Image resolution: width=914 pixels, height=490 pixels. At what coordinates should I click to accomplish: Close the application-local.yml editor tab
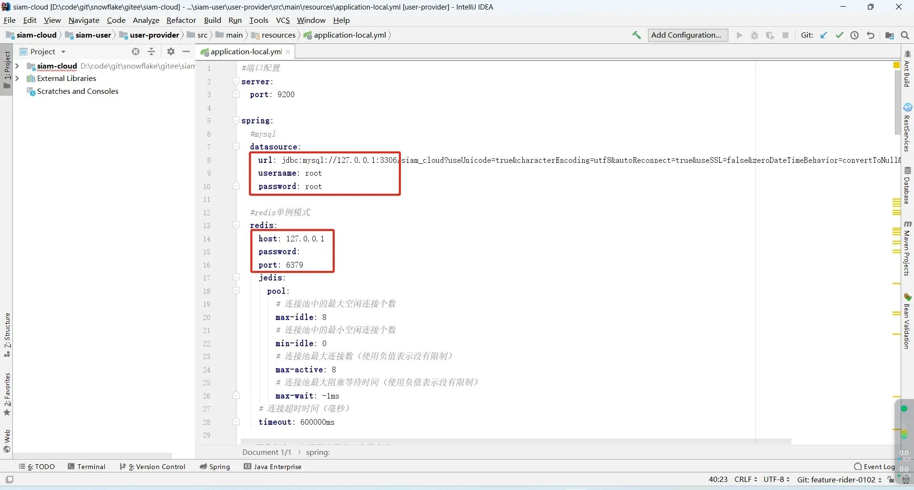(x=288, y=52)
